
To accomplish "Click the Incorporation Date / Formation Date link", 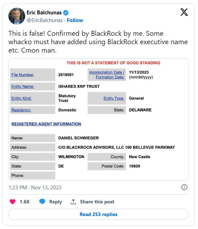I will click(x=107, y=75).
